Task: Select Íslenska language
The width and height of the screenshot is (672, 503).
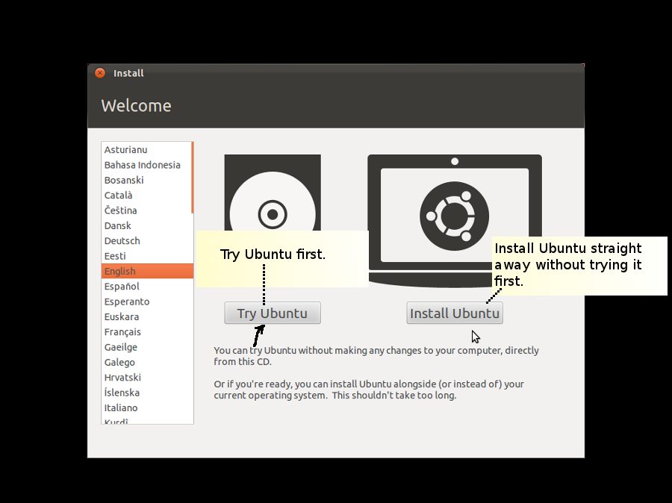Action: pos(147,393)
